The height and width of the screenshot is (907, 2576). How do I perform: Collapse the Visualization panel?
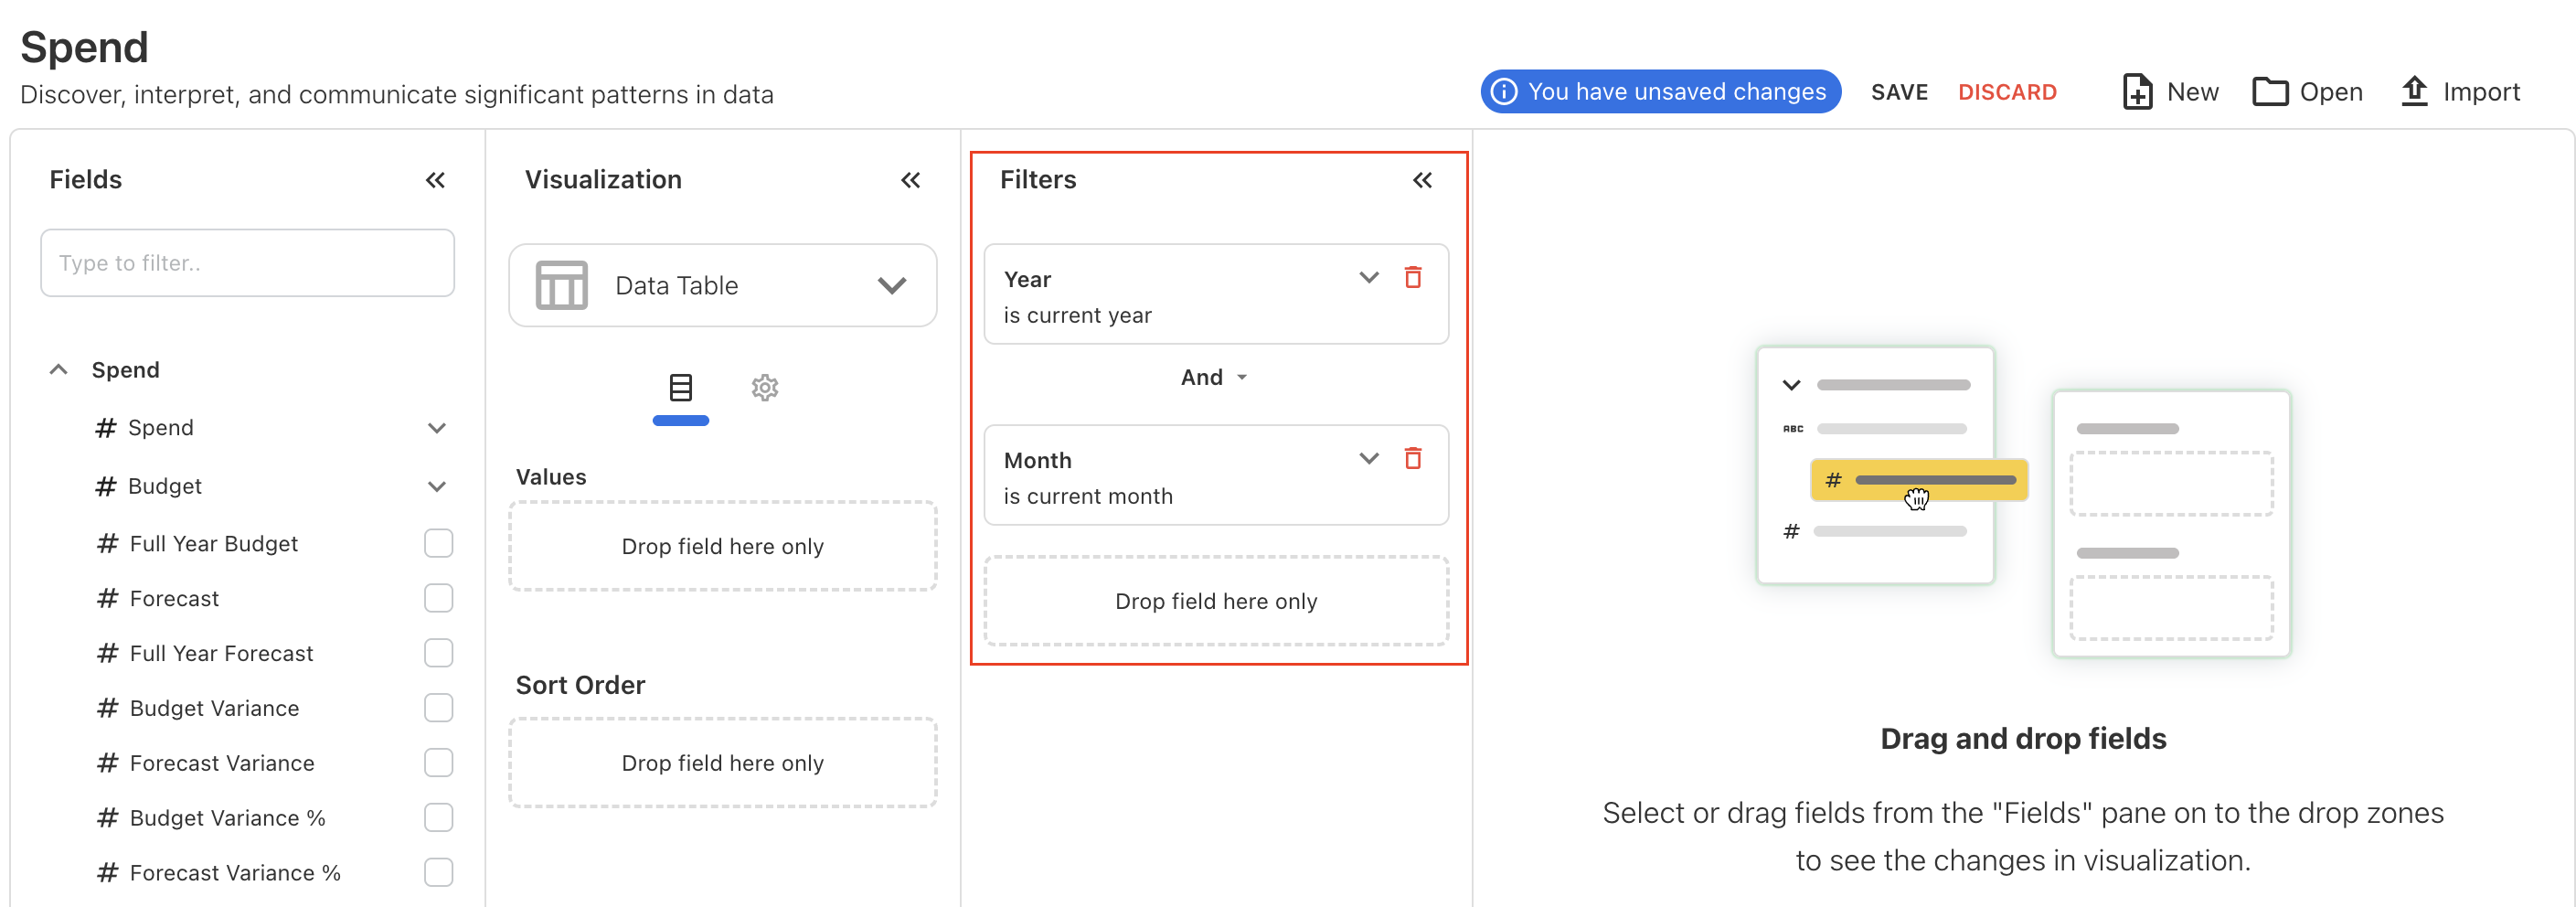coord(910,180)
